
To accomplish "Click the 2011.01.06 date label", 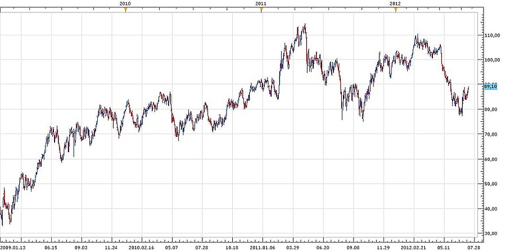I will pyautogui.click(x=261, y=246).
